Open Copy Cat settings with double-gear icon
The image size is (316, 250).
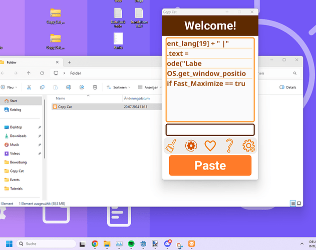[x=248, y=145]
